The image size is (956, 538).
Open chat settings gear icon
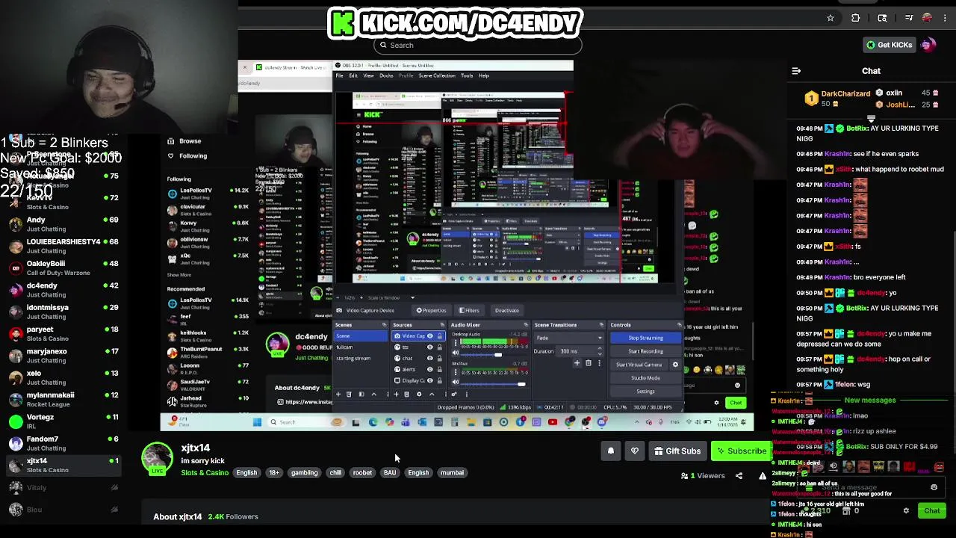pos(906,511)
